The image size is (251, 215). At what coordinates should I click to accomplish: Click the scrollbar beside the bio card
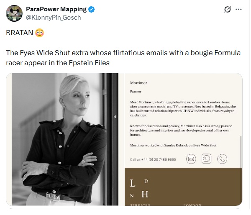click(x=241, y=151)
